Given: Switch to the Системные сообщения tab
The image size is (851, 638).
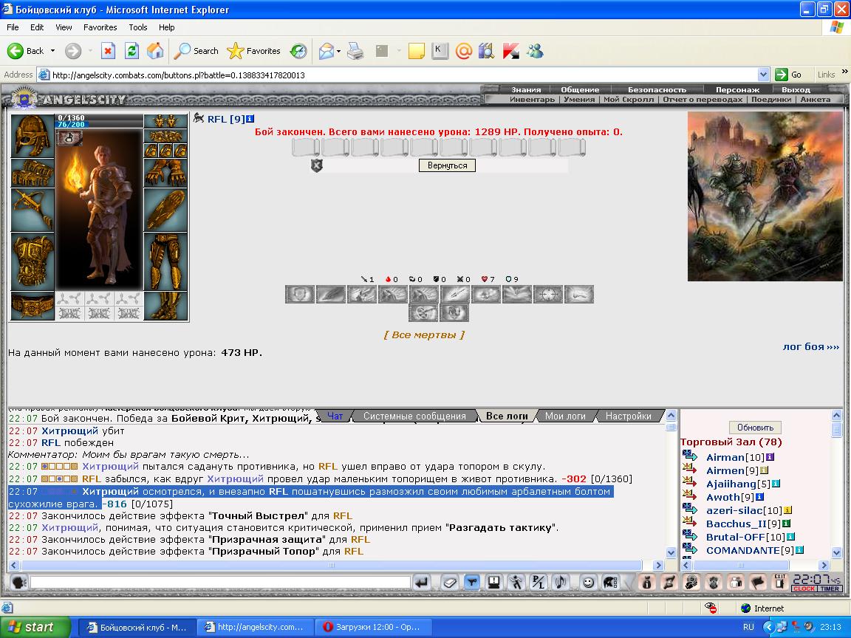Looking at the screenshot, I should point(414,416).
